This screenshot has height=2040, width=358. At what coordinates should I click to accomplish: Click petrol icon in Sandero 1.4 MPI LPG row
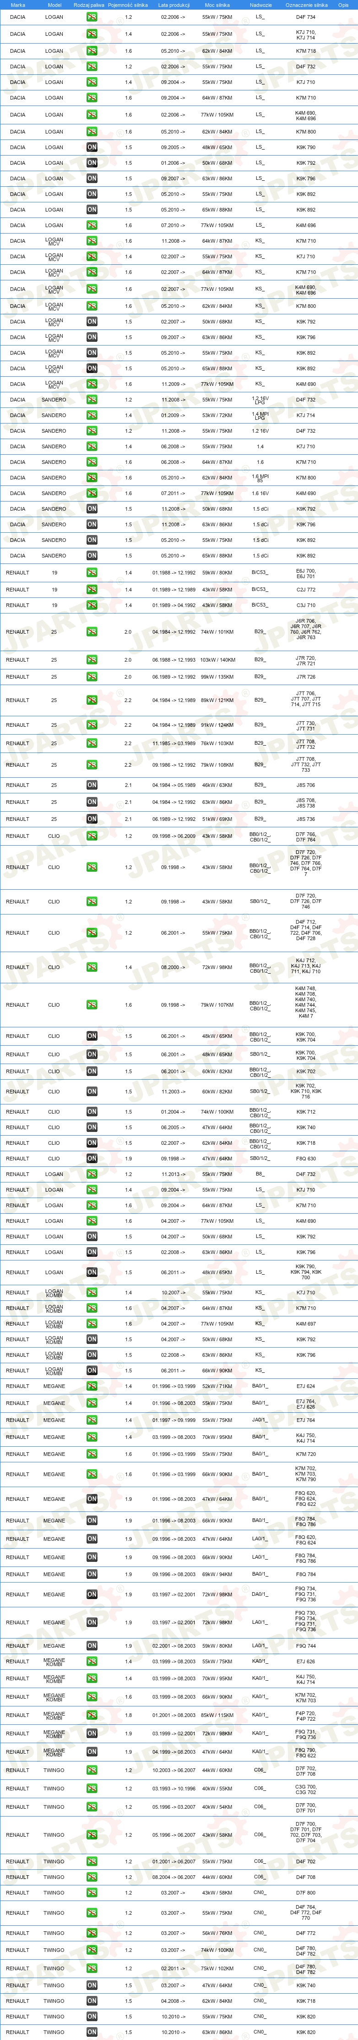(x=92, y=415)
